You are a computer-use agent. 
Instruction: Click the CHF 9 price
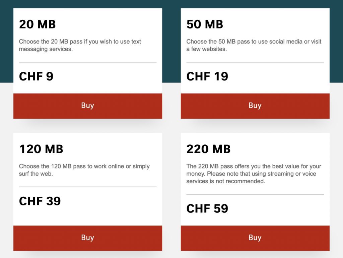coord(36,76)
